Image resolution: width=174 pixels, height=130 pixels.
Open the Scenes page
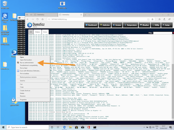[x=117, y=25]
